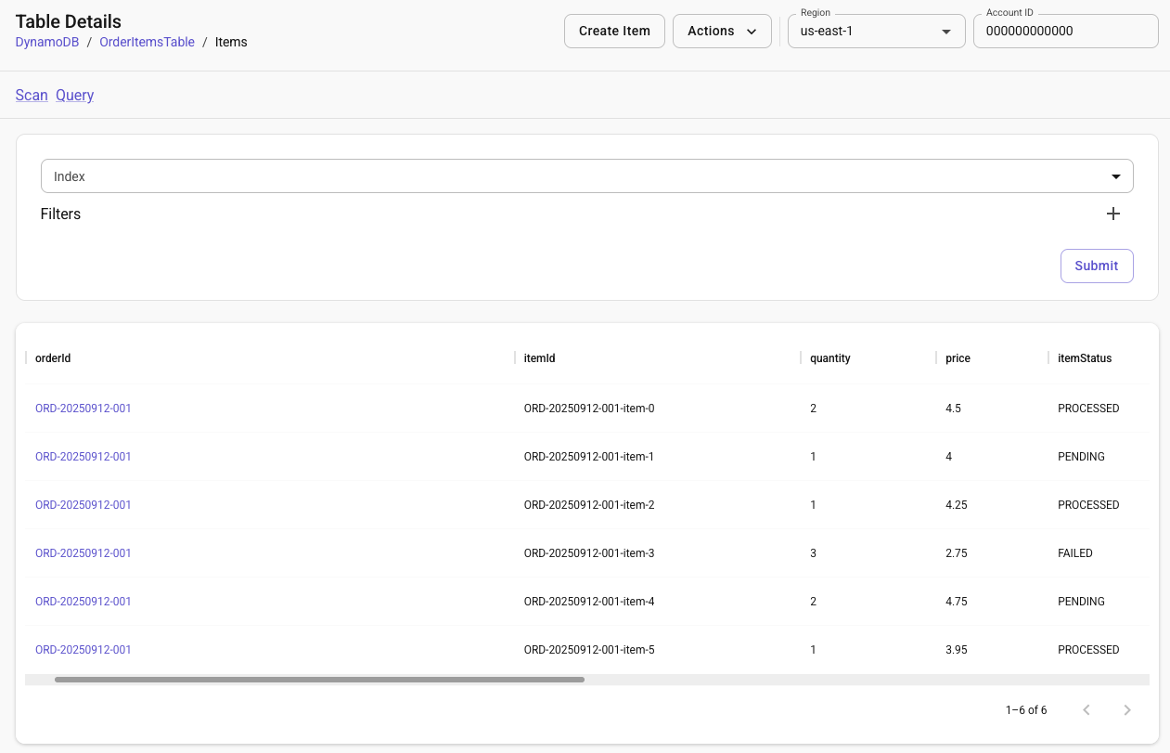Switch to the Scan tab

32,95
